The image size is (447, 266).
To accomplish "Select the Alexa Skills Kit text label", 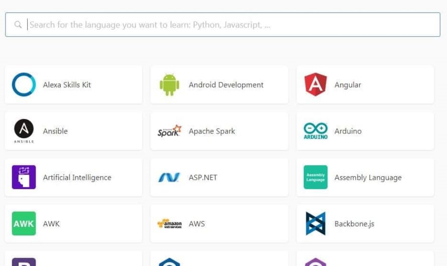I will 67,85.
